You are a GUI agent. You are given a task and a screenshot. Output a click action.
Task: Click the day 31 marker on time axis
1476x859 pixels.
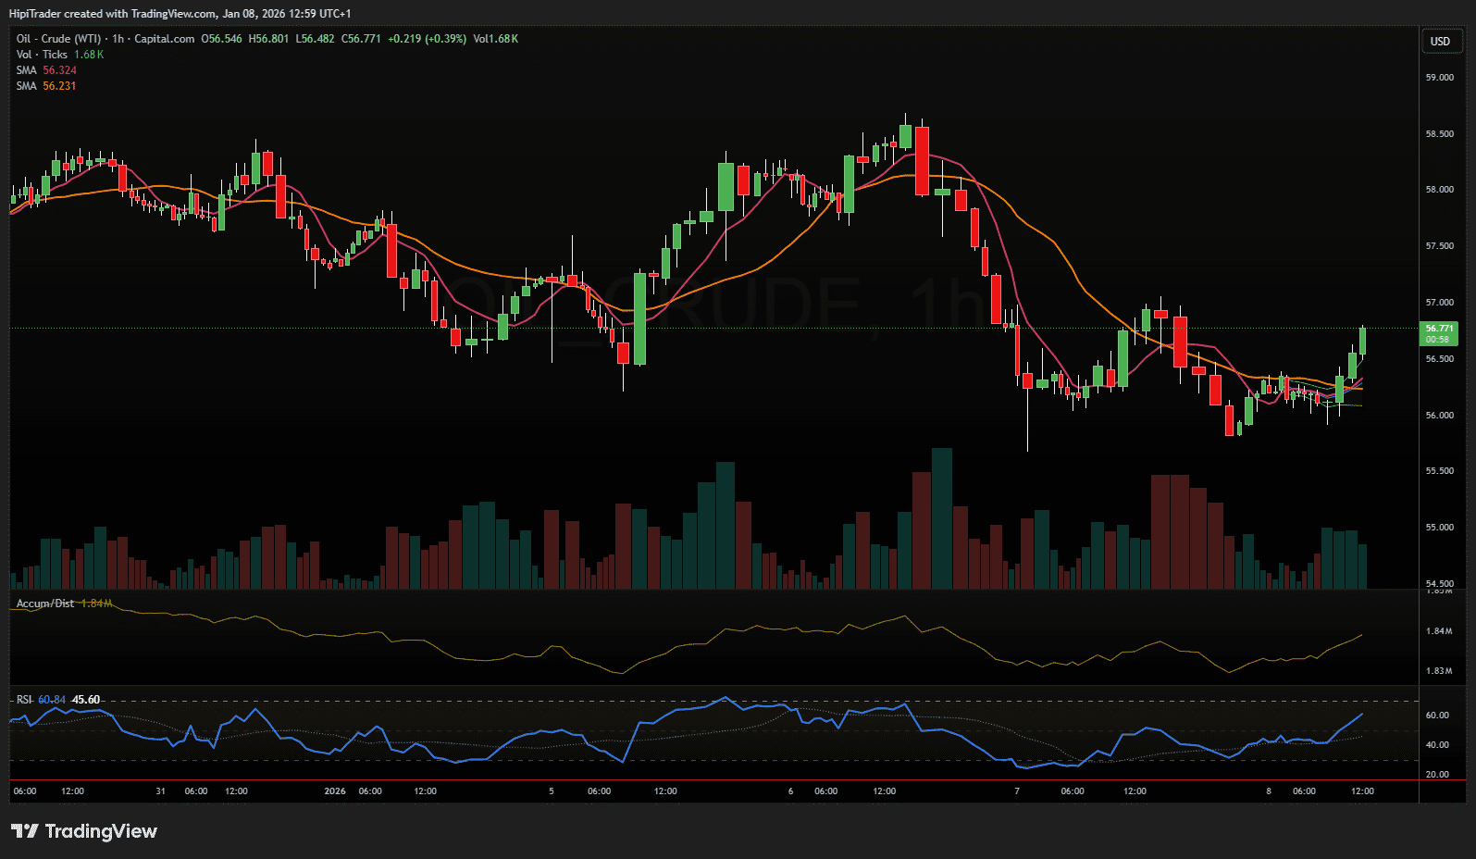point(161,791)
